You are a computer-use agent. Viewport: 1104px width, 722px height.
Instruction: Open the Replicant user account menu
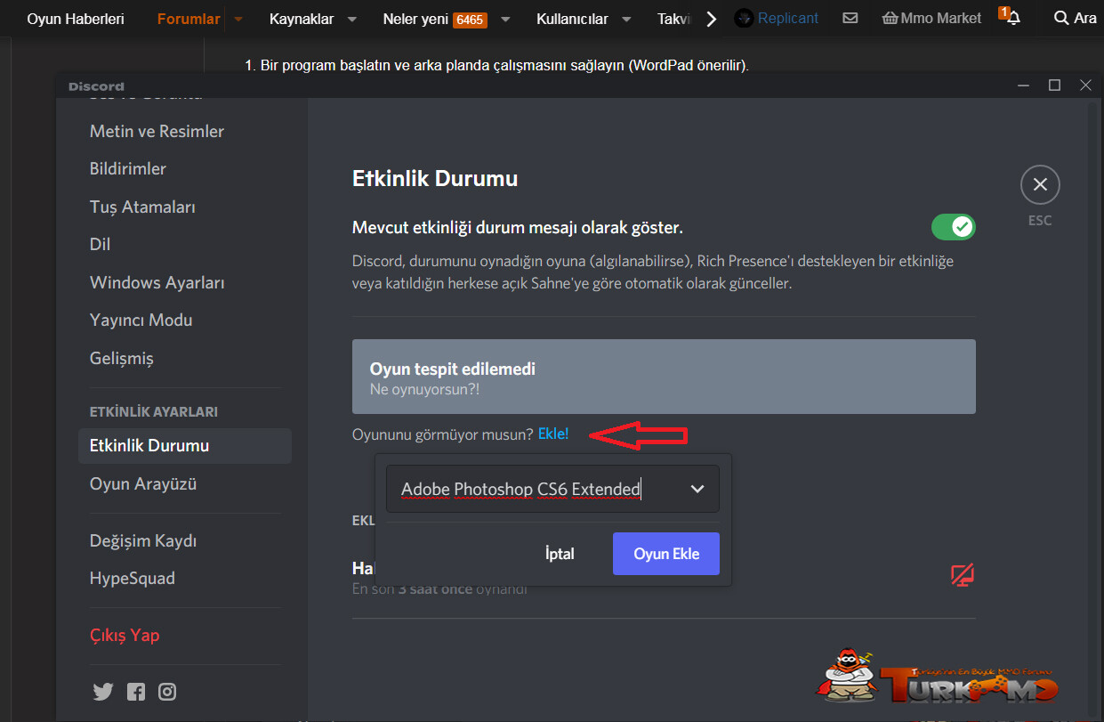(x=777, y=18)
